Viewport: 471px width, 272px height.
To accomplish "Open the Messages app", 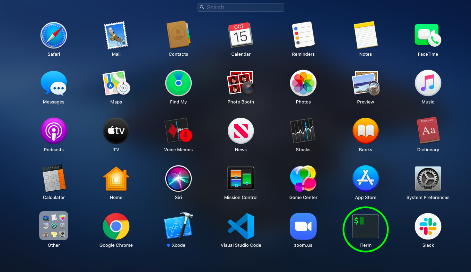I will pyautogui.click(x=54, y=83).
